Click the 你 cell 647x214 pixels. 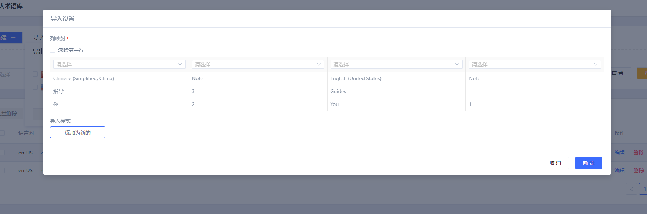pos(119,104)
